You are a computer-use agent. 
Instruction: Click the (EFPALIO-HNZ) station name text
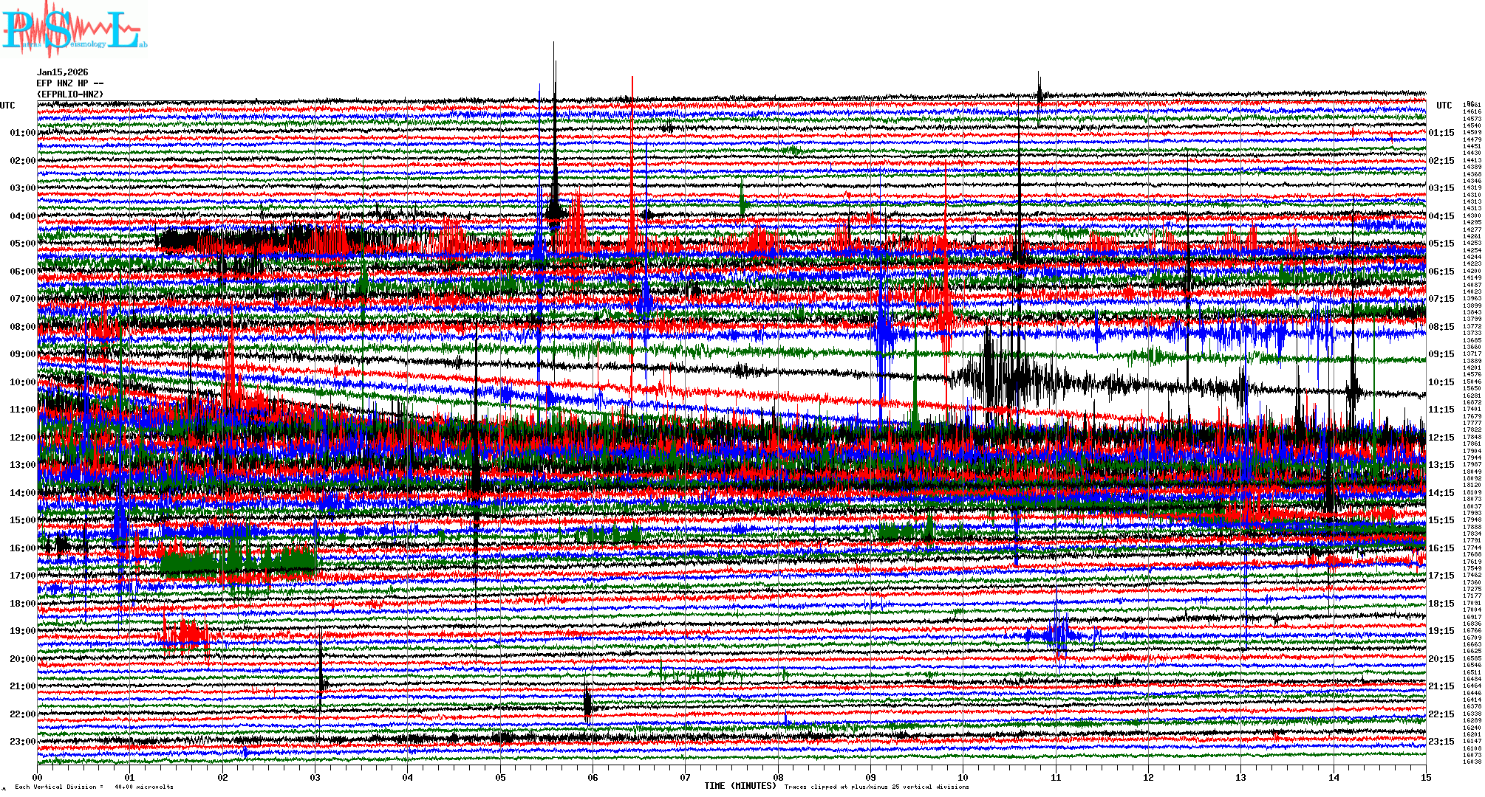pos(70,94)
